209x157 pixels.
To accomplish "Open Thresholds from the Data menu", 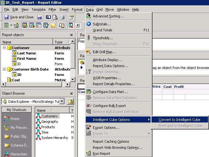I will (103, 38).
